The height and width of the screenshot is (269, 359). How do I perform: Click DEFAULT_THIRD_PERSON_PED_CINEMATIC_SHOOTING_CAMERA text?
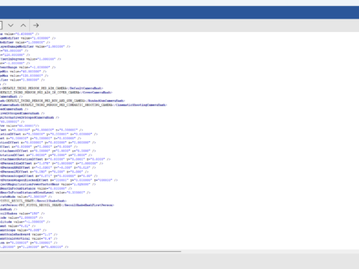pos(67,105)
